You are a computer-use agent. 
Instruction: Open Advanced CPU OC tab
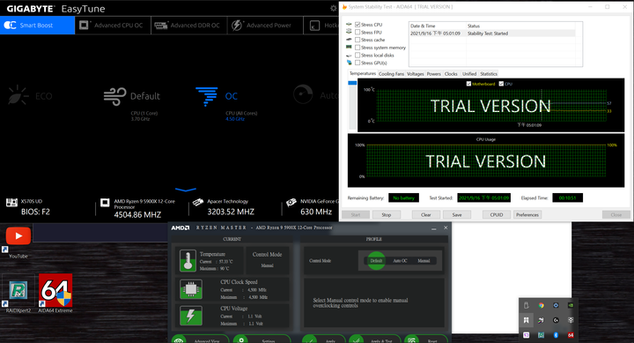(113, 25)
